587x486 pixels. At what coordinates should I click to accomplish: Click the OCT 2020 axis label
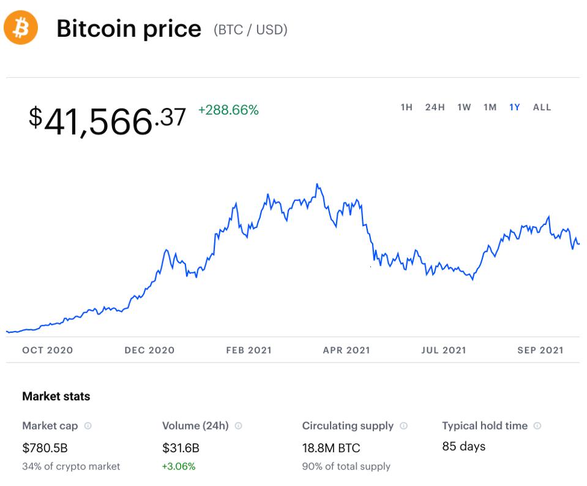[48, 350]
